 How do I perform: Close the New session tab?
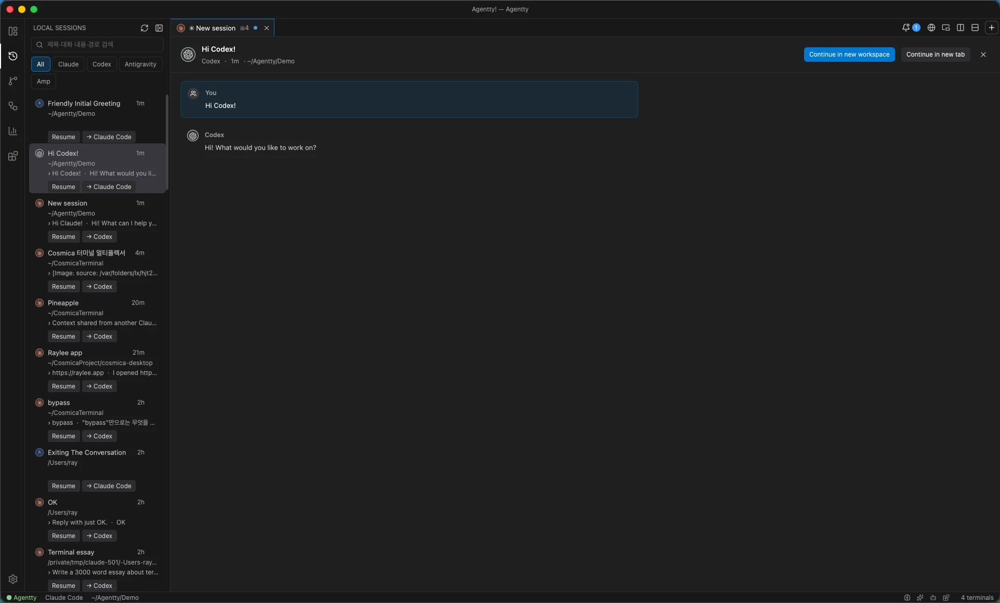point(267,28)
